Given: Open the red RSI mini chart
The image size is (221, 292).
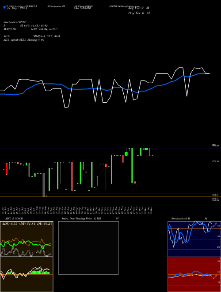Looking at the screenshot, I should click(x=194, y=274).
